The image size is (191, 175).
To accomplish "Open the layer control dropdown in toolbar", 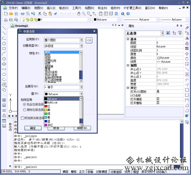I will [89, 20].
